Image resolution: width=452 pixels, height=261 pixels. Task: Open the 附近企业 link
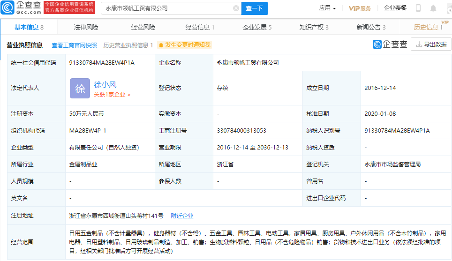click(x=182, y=216)
